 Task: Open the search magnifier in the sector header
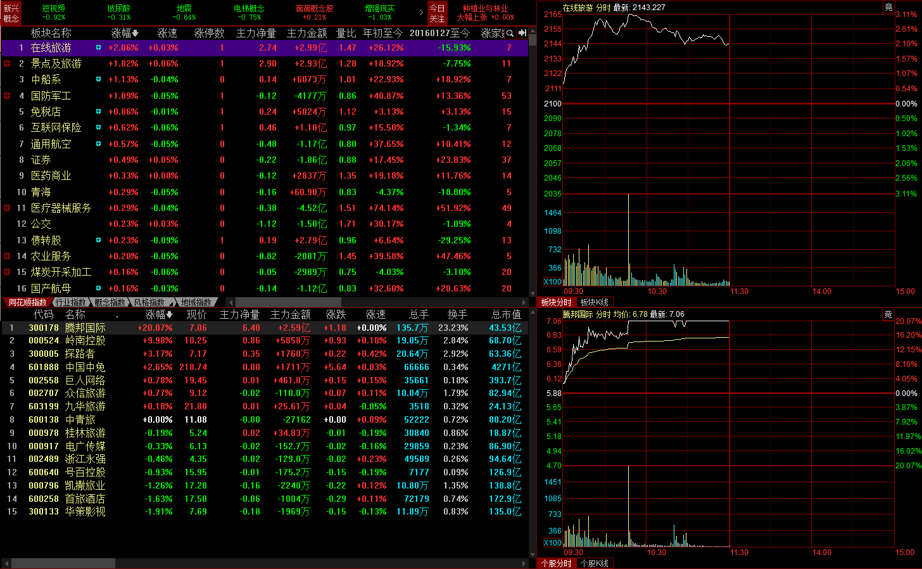pos(510,33)
